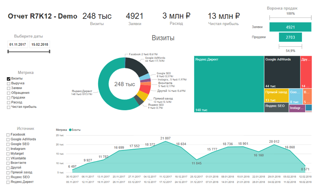Uncheck the Визиты metric checkbox
Image resolution: width=319 pixels, height=185 pixels.
9,79
